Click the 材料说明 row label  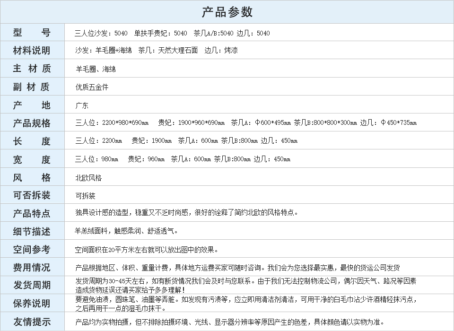coord(32,51)
